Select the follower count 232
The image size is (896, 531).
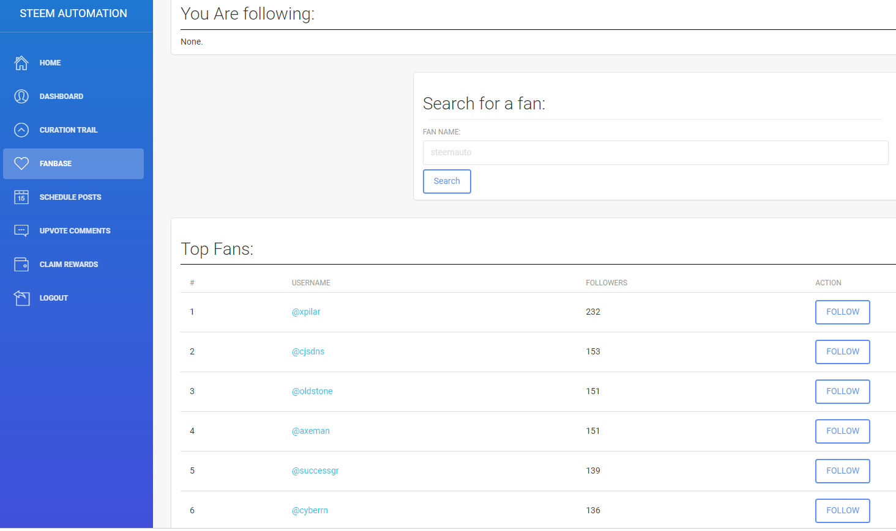point(593,312)
